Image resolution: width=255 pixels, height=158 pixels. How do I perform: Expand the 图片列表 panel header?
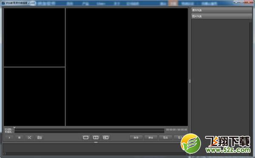pyautogui.click(x=221, y=17)
